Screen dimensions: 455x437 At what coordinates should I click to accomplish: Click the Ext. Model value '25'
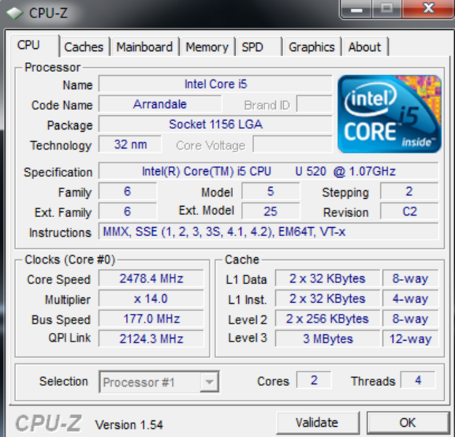(x=270, y=211)
